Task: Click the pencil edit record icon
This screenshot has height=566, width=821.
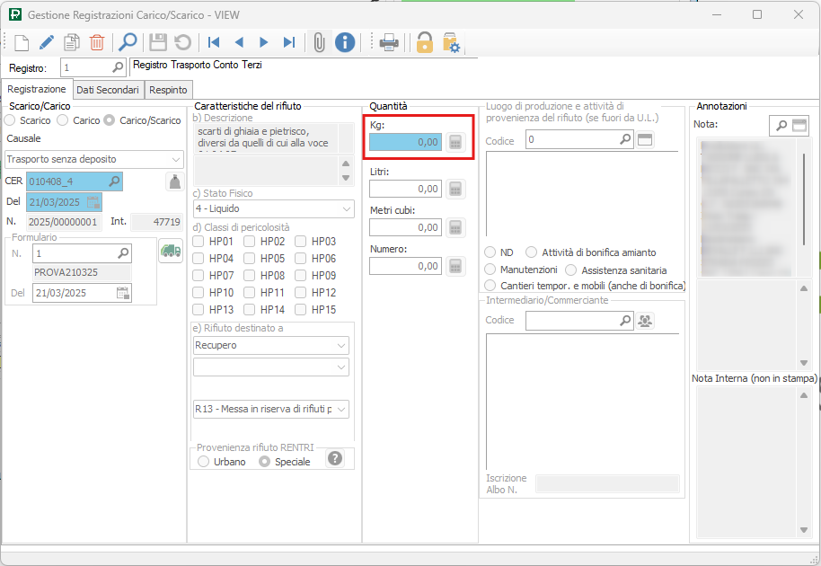Action: click(46, 42)
